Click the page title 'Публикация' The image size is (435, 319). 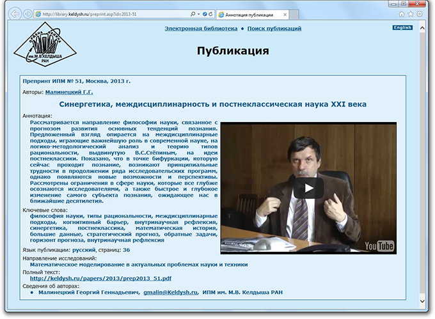point(233,51)
